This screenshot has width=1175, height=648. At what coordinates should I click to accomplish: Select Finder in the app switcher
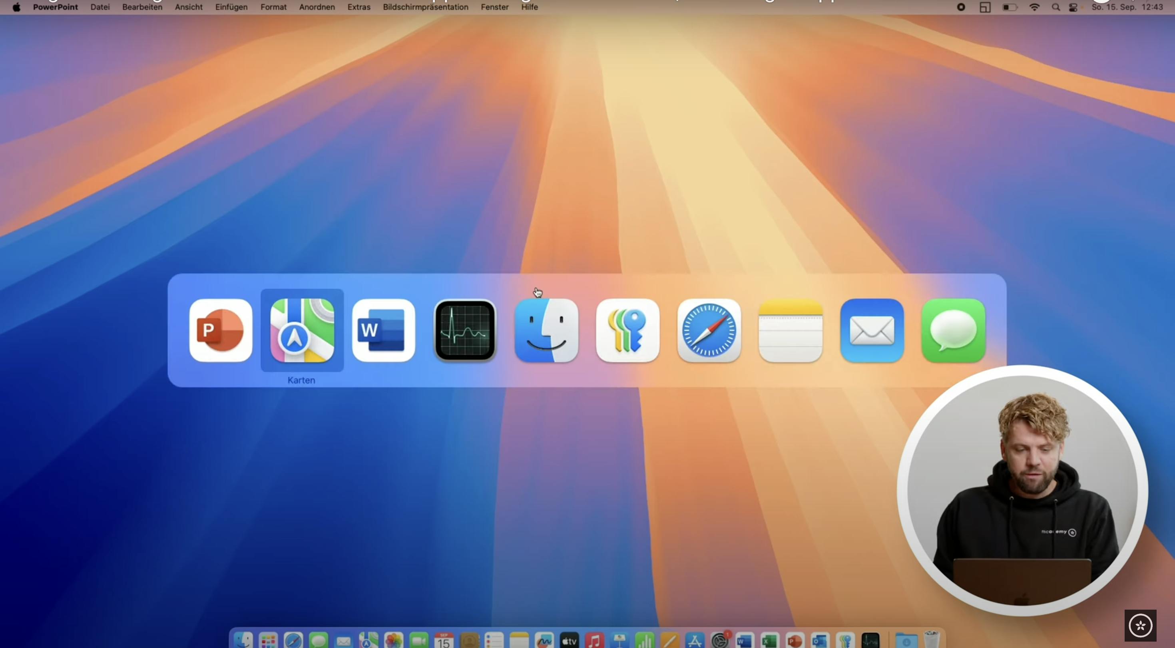[x=546, y=330]
